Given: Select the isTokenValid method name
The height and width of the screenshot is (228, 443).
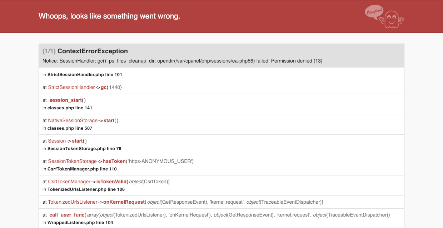Looking at the screenshot, I should click(111, 182).
